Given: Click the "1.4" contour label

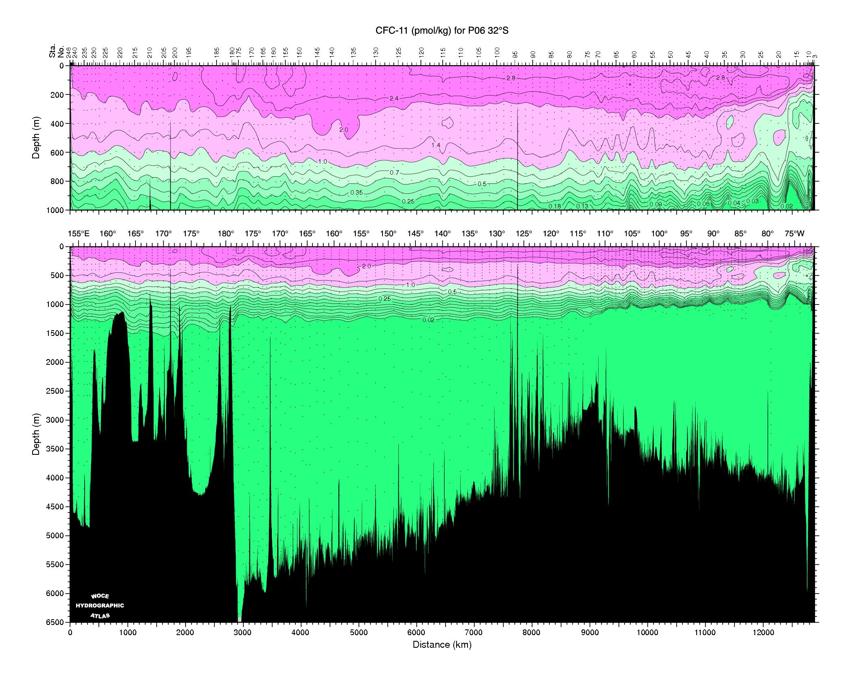Looking at the screenshot, I should [x=436, y=145].
